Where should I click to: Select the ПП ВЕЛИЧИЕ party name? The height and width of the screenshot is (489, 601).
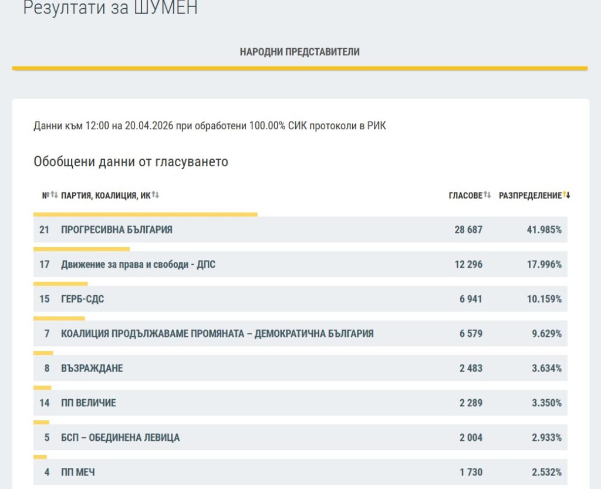(89, 403)
